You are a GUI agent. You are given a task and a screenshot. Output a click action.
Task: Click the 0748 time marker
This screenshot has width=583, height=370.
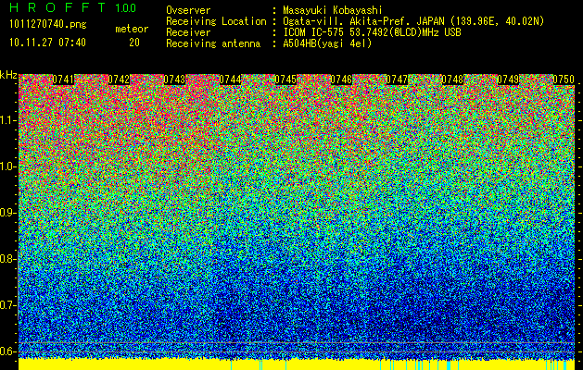(x=452, y=80)
